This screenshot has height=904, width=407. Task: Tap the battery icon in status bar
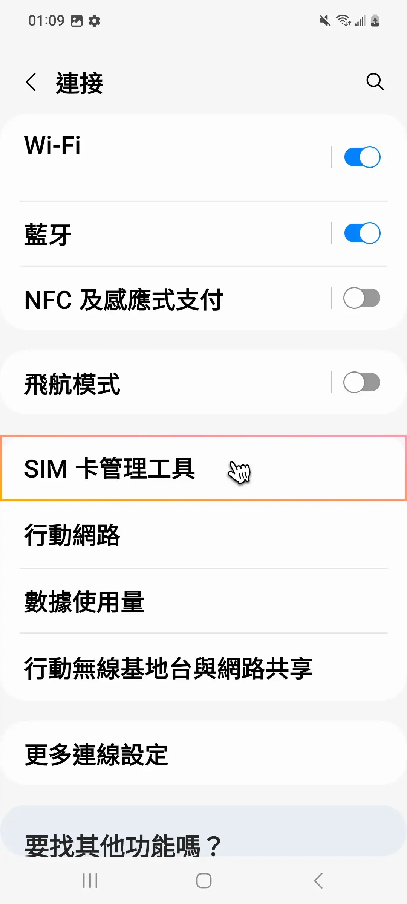(374, 21)
